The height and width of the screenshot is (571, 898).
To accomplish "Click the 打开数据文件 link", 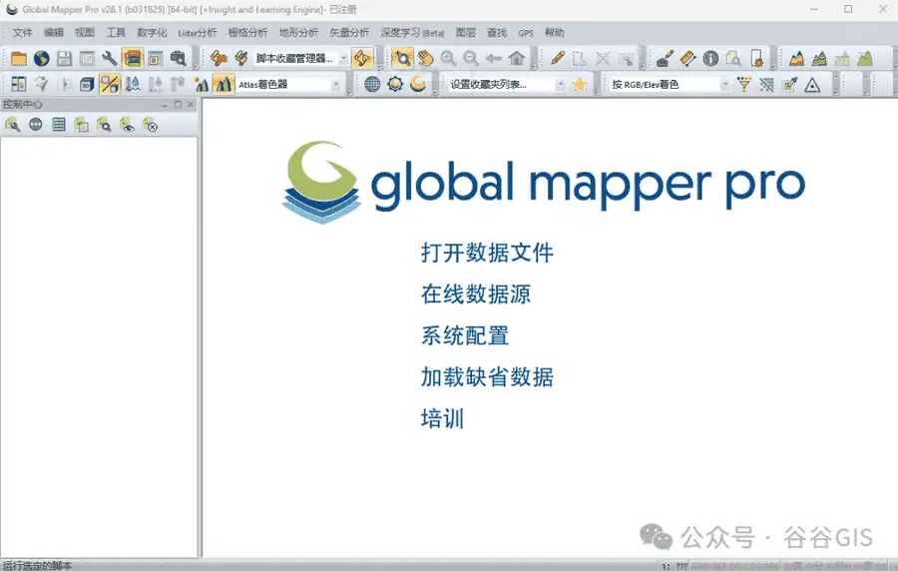I will (x=487, y=253).
